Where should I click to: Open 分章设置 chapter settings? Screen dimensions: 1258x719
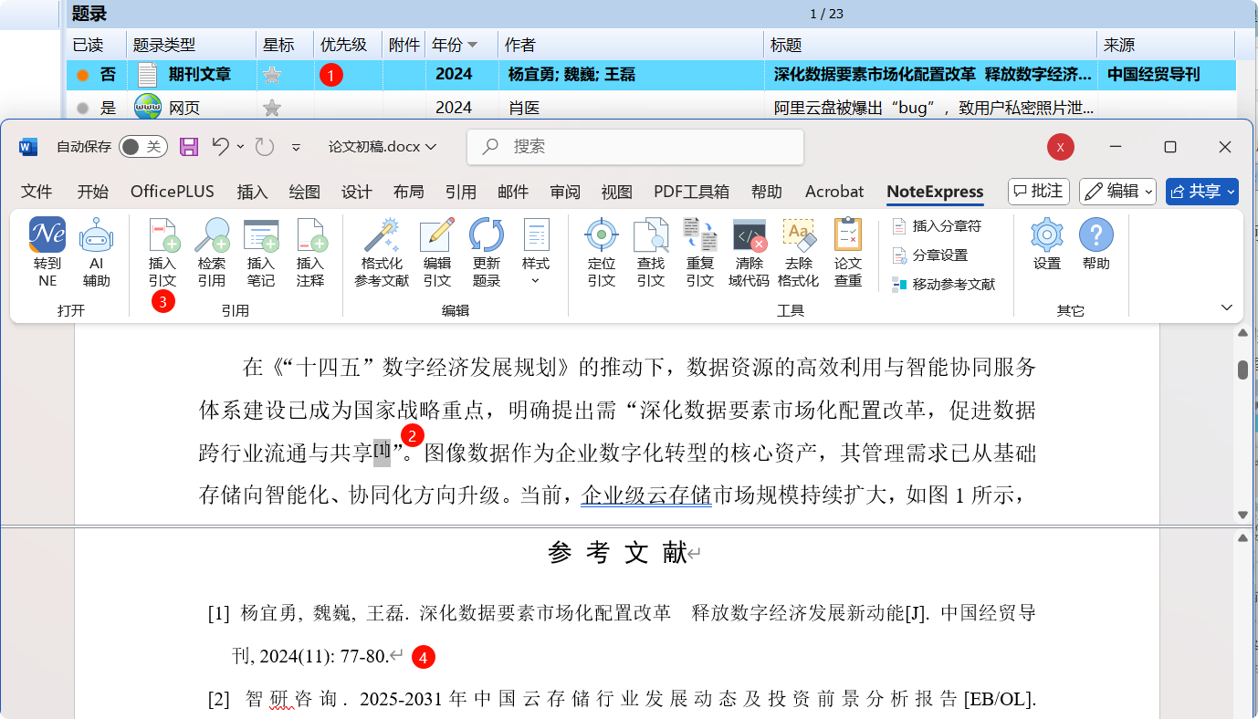point(929,255)
